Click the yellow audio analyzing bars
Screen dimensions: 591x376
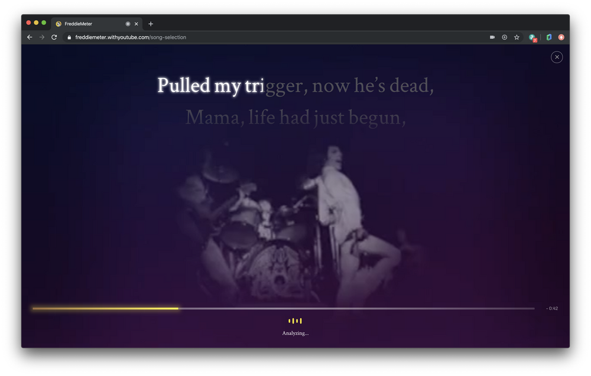295,321
